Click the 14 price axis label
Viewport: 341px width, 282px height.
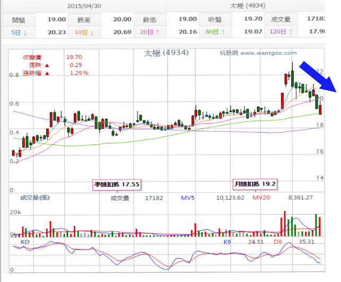pyautogui.click(x=320, y=178)
